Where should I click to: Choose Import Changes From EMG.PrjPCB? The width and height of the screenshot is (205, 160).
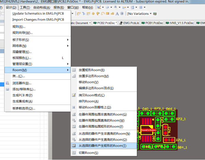[38, 20]
